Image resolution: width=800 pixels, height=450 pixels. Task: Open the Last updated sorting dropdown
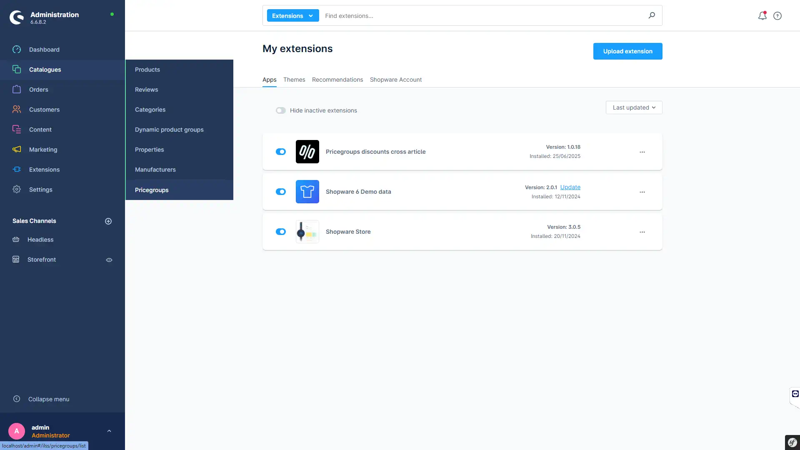point(634,107)
